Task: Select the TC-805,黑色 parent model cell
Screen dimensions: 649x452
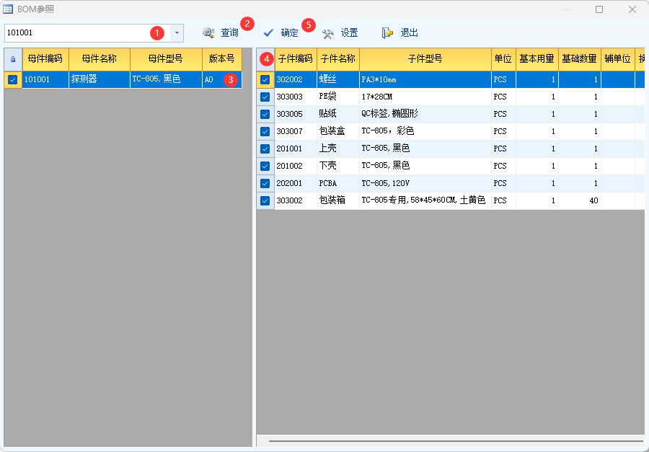Action: click(166, 79)
